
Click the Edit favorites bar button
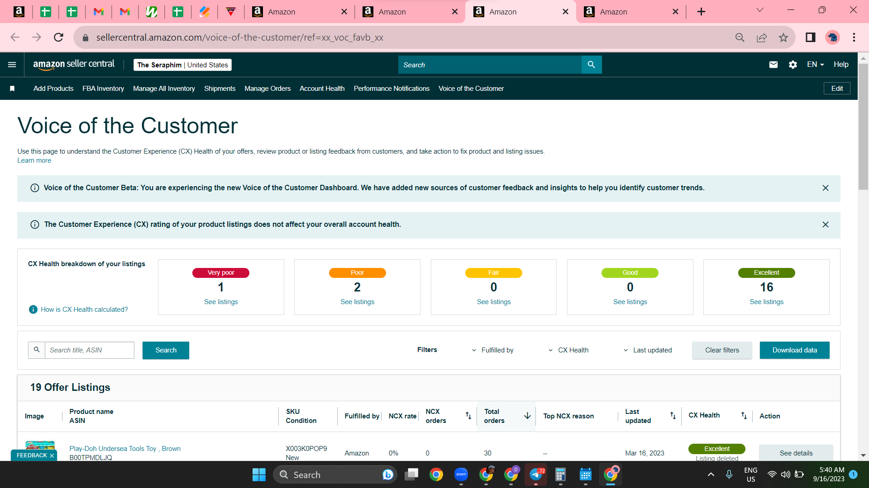(837, 89)
